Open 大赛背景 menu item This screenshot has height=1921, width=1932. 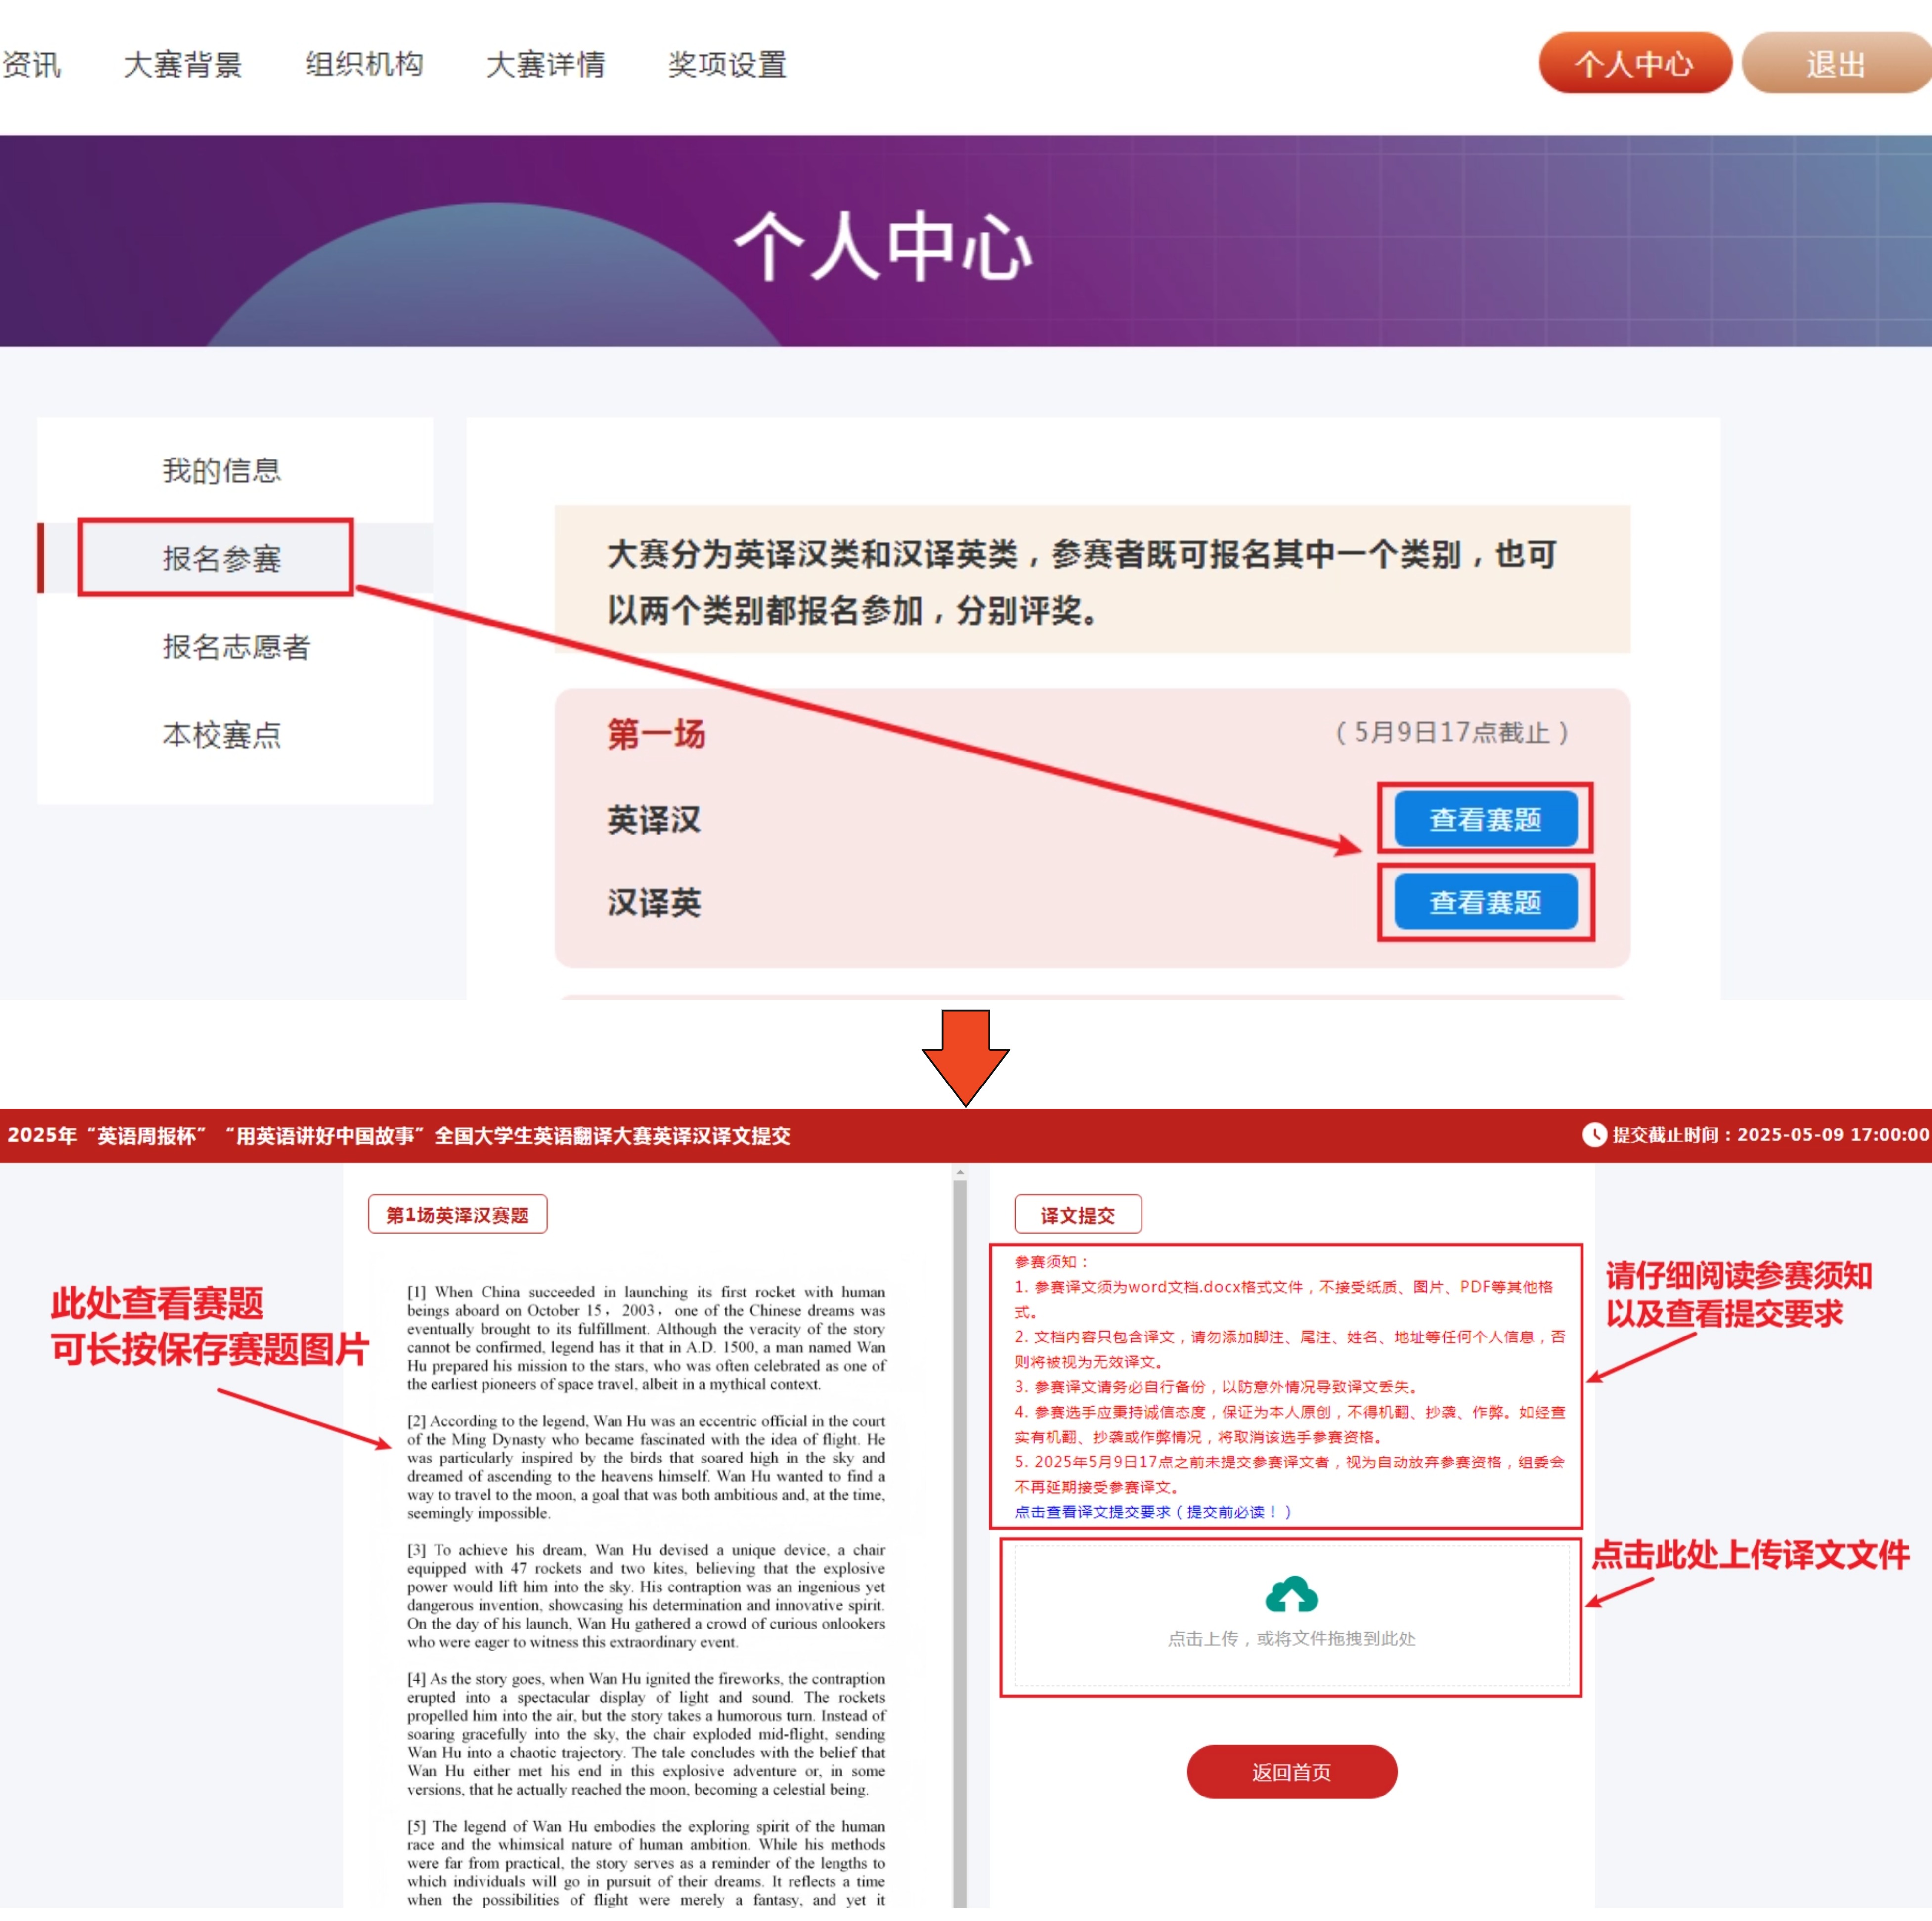coord(182,65)
